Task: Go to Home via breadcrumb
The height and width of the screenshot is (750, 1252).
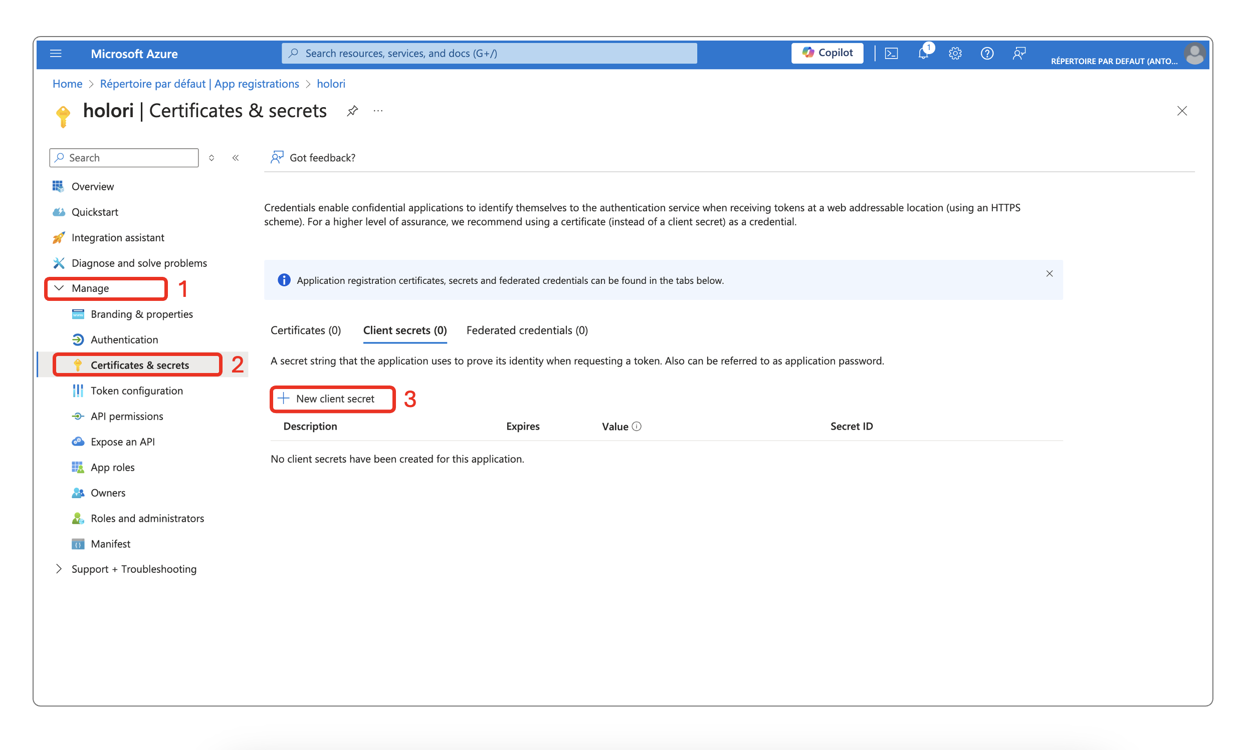Action: tap(67, 84)
